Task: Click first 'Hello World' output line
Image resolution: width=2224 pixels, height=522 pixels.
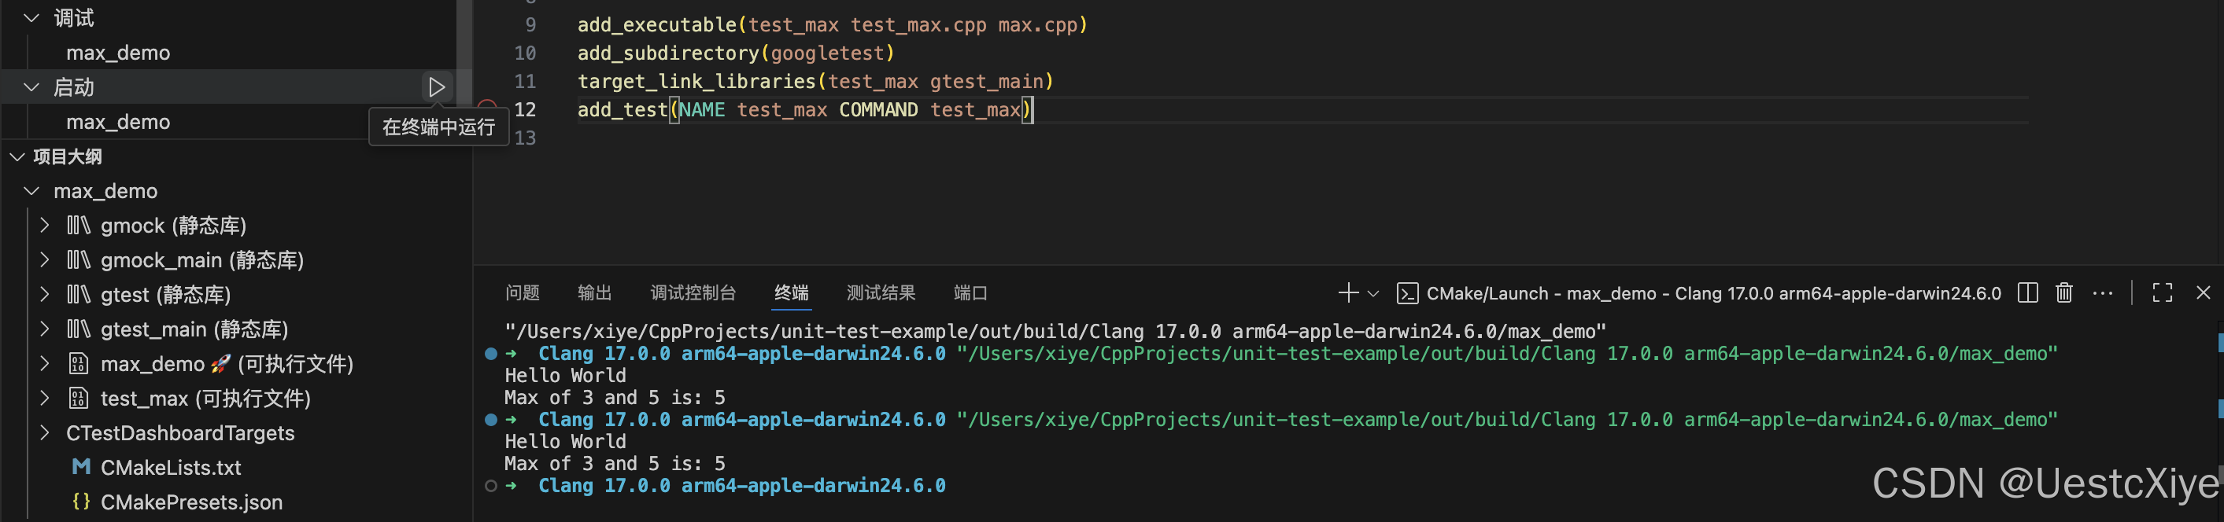Action: pyautogui.click(x=566, y=375)
